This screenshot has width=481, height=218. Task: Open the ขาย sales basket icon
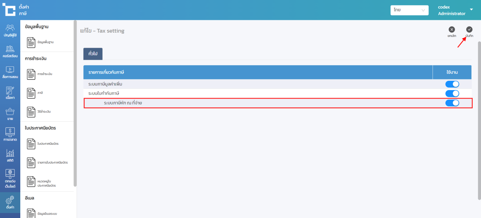(x=10, y=114)
